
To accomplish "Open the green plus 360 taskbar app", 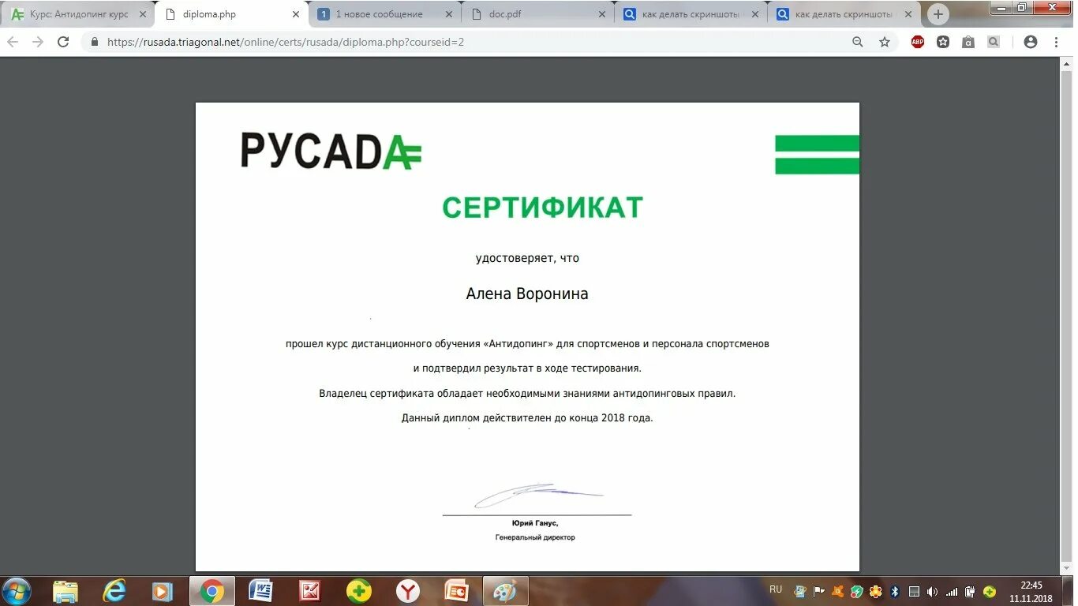I will pos(358,591).
